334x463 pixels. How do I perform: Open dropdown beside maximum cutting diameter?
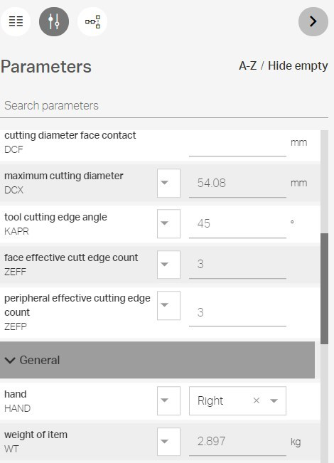pyautogui.click(x=168, y=183)
